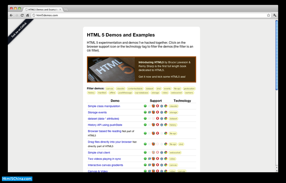This screenshot has width=286, height=183.
Task: Open the Browser based file reading demo
Action: [x=104, y=131]
